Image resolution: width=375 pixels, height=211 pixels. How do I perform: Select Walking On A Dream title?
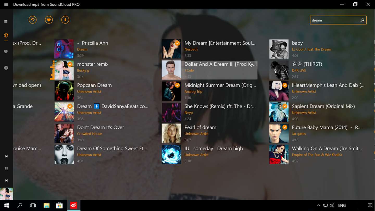point(327,148)
